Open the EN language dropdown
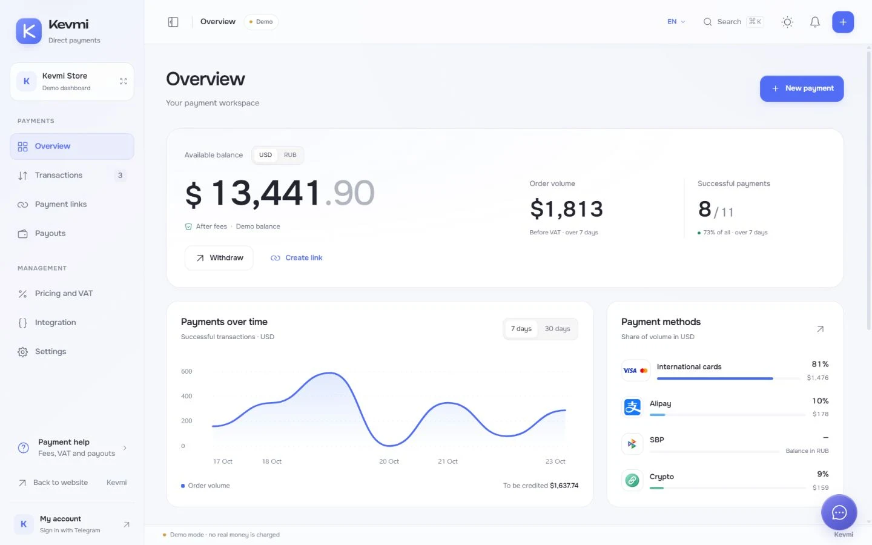Viewport: 872px width, 545px height. tap(676, 22)
